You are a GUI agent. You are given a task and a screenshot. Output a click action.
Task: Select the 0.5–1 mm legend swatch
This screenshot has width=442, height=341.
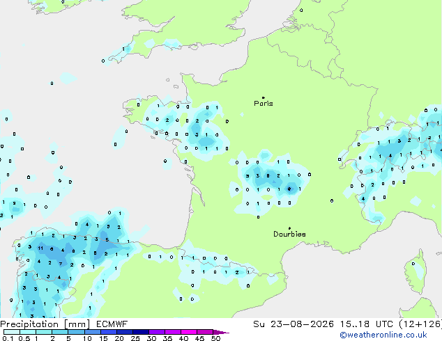pyautogui.click(x=28, y=332)
